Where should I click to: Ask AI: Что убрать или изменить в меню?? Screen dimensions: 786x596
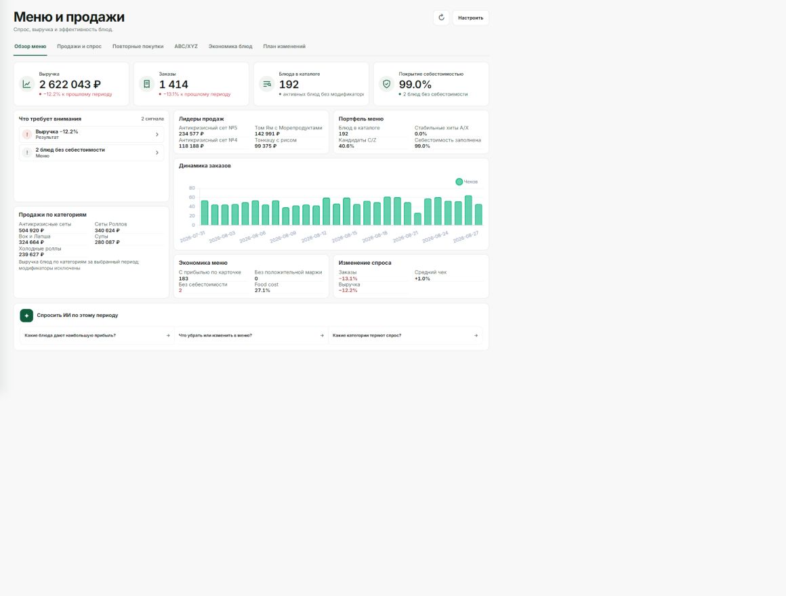click(x=251, y=335)
